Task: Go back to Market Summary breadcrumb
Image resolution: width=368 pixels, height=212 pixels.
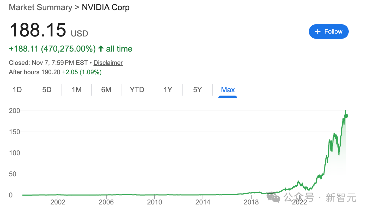Action: point(40,7)
